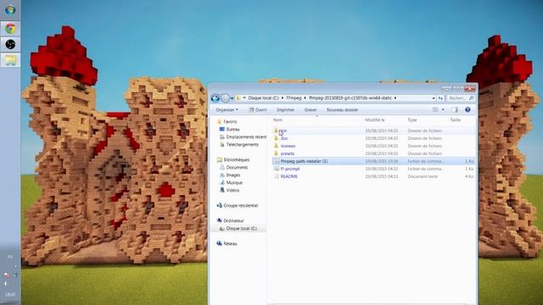The width and height of the screenshot is (543, 305).
Task: Click the Windows Explorer taskbar icon
Action: [10, 60]
